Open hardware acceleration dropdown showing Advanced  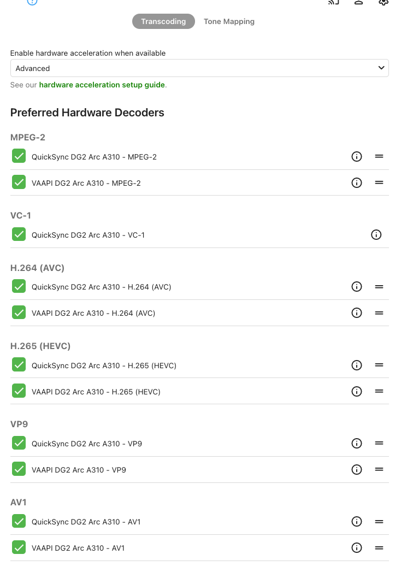click(x=199, y=68)
